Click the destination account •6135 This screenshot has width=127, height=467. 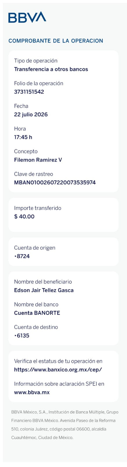pos(22,335)
